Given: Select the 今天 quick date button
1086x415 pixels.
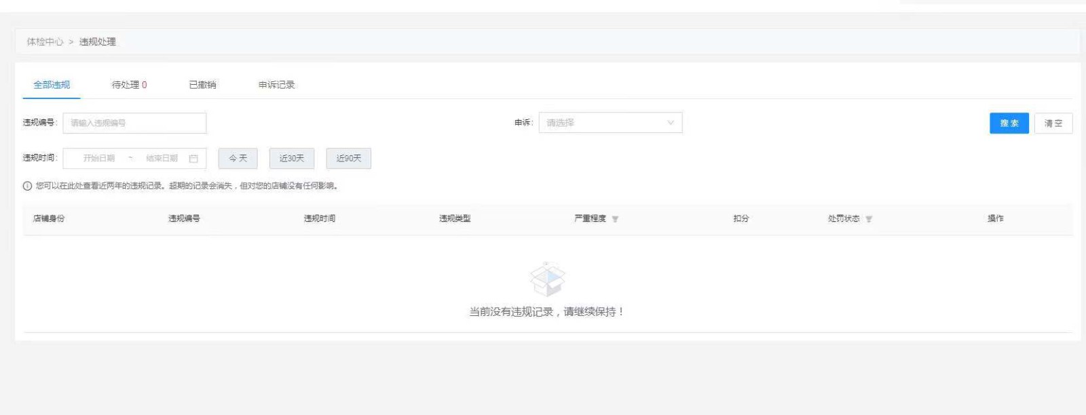Looking at the screenshot, I should coord(238,158).
